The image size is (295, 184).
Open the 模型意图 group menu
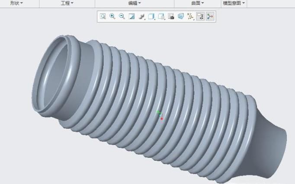(234, 3)
